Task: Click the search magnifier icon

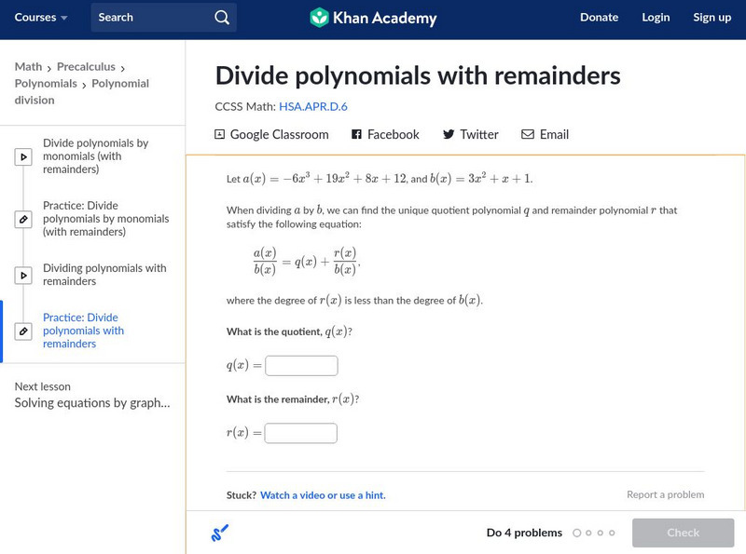Action: click(x=221, y=18)
